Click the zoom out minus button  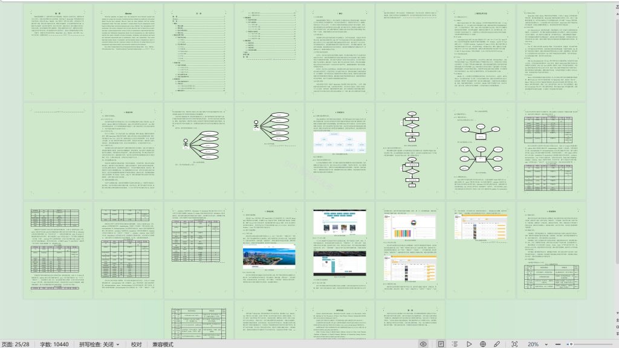click(x=558, y=344)
